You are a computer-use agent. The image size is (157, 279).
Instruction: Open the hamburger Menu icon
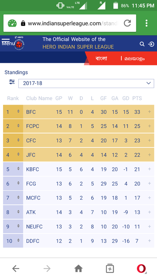point(7,42)
